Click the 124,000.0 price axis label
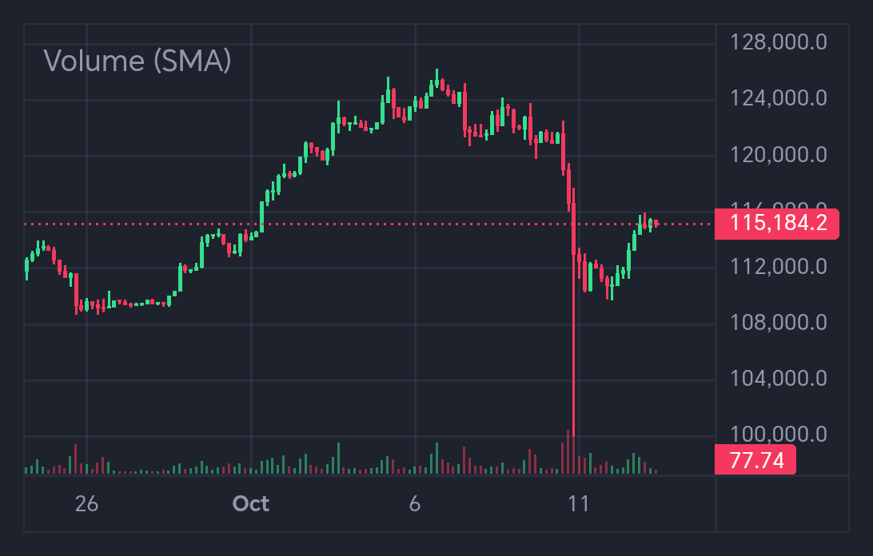Screen dimensions: 873x556 coord(779,98)
